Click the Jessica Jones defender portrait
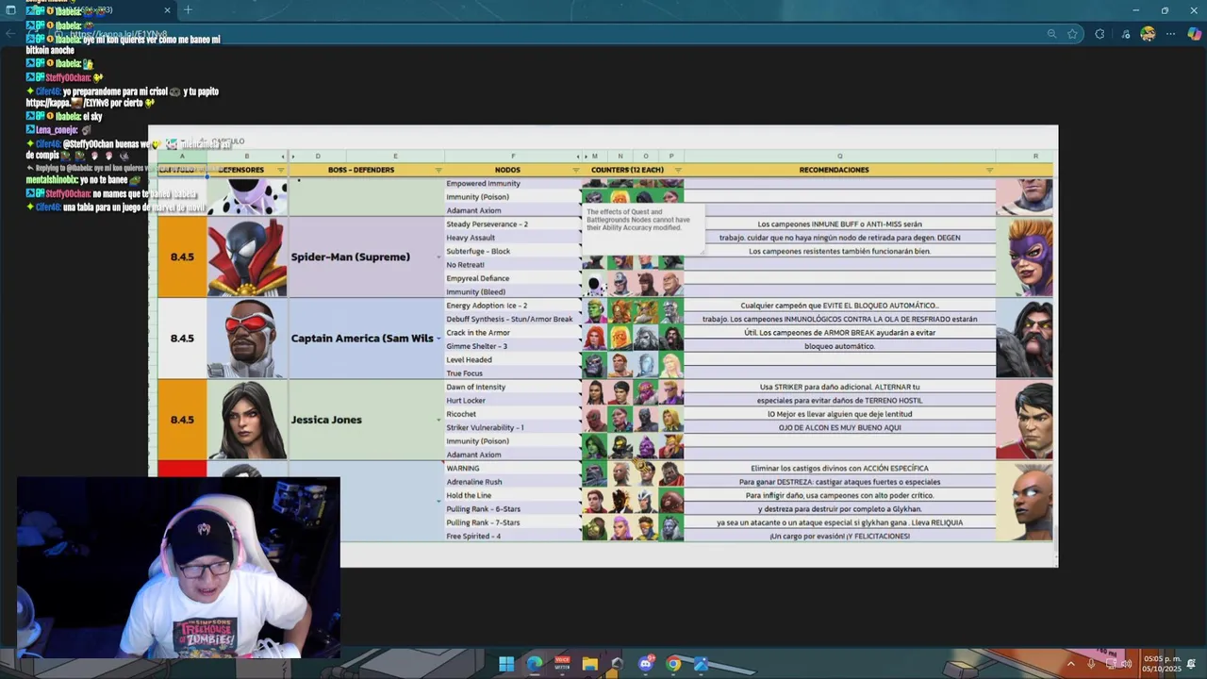1207x679 pixels. (x=247, y=420)
